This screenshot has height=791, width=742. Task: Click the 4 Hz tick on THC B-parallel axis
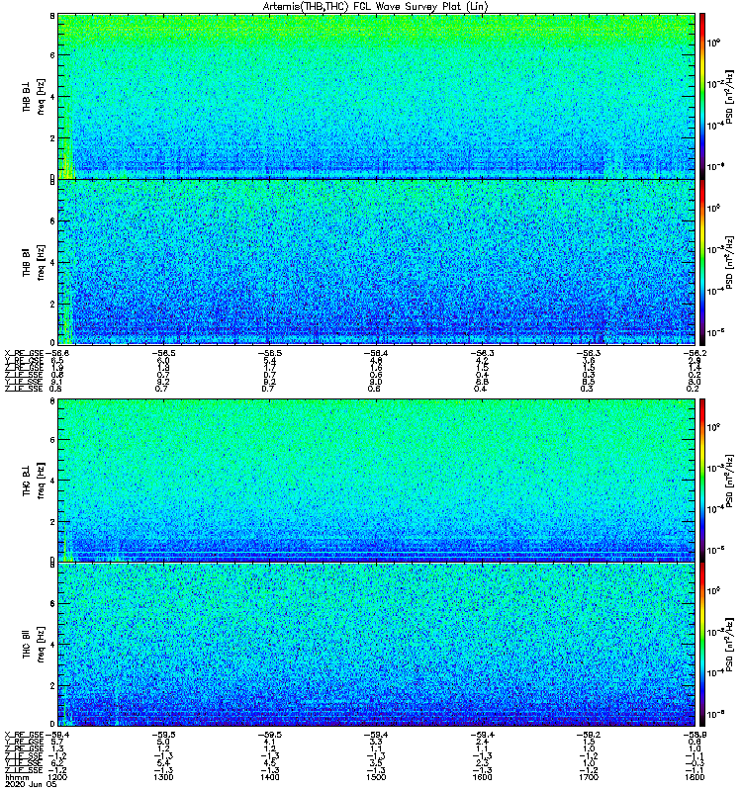point(52,645)
